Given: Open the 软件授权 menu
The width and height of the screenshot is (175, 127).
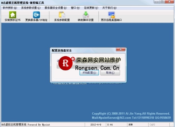Looking at the screenshot, I should [x=10, y=8].
